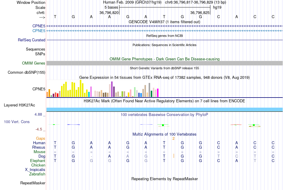
Task: Select the Elephant species label
Action: pyautogui.click(x=38, y=161)
